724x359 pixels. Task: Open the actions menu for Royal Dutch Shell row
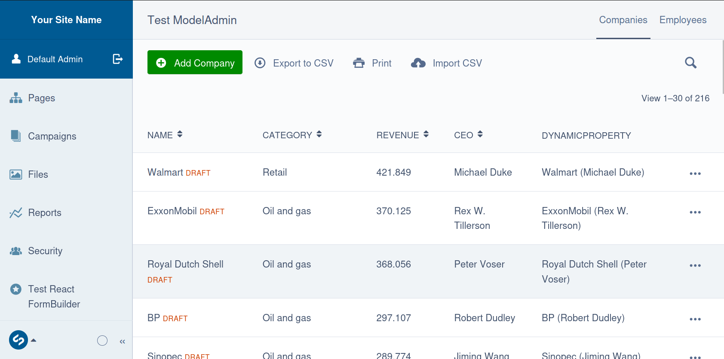click(695, 265)
